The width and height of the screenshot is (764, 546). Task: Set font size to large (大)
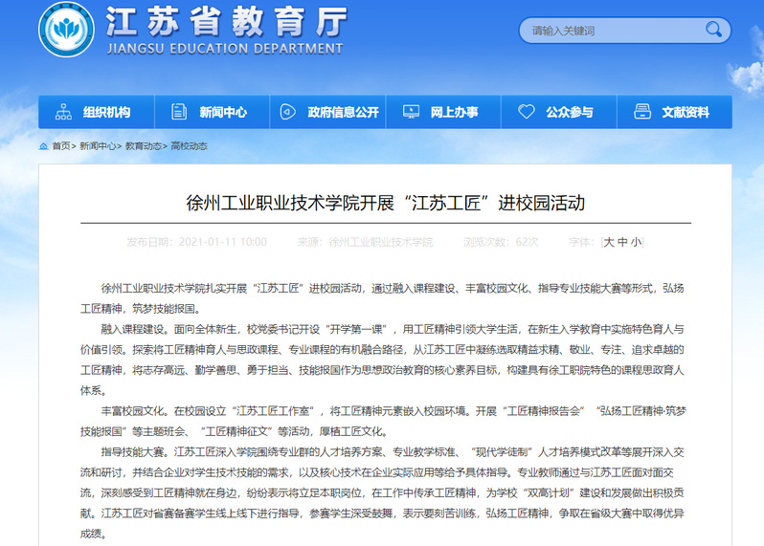(608, 242)
